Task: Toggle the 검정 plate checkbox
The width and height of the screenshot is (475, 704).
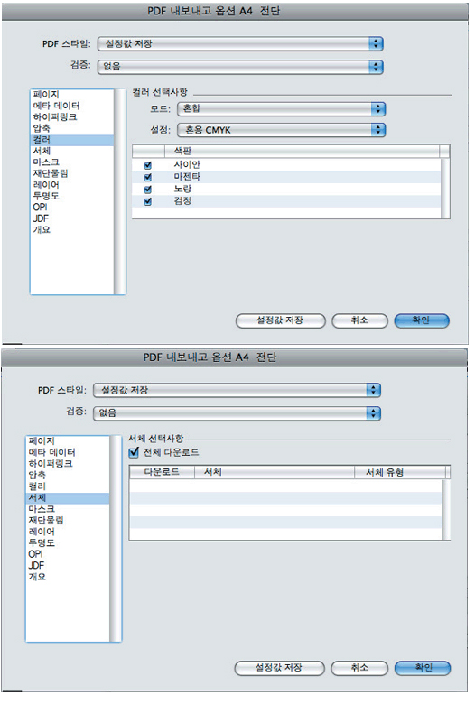Action: pyautogui.click(x=148, y=201)
